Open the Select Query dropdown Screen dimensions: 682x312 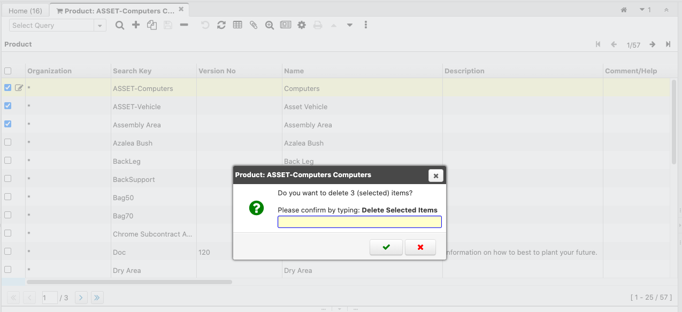pyautogui.click(x=99, y=26)
